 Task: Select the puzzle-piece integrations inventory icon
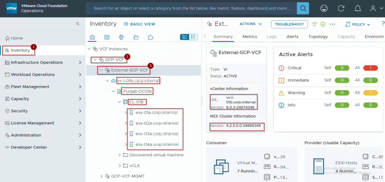[x=151, y=37]
